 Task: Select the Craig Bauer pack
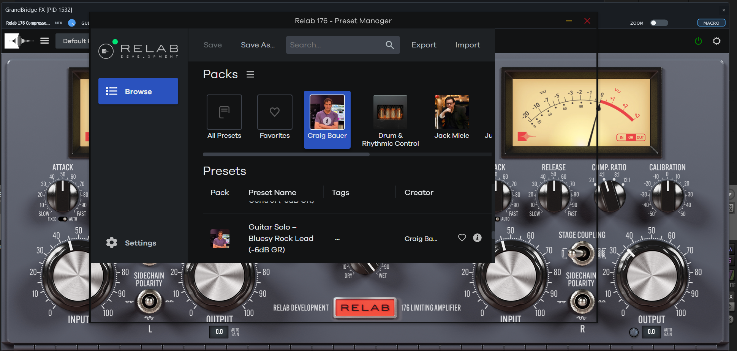pyautogui.click(x=327, y=120)
